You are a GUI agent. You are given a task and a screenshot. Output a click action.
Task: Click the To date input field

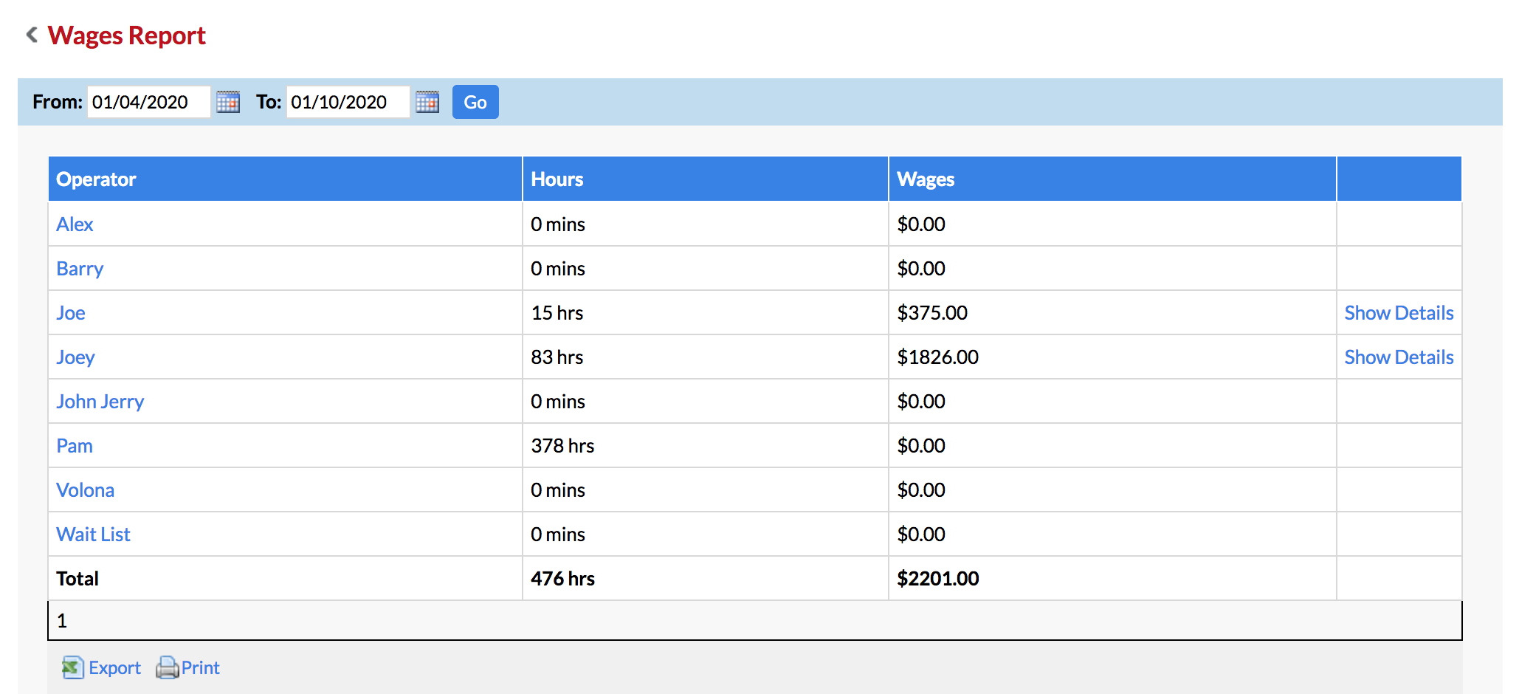pyautogui.click(x=348, y=102)
